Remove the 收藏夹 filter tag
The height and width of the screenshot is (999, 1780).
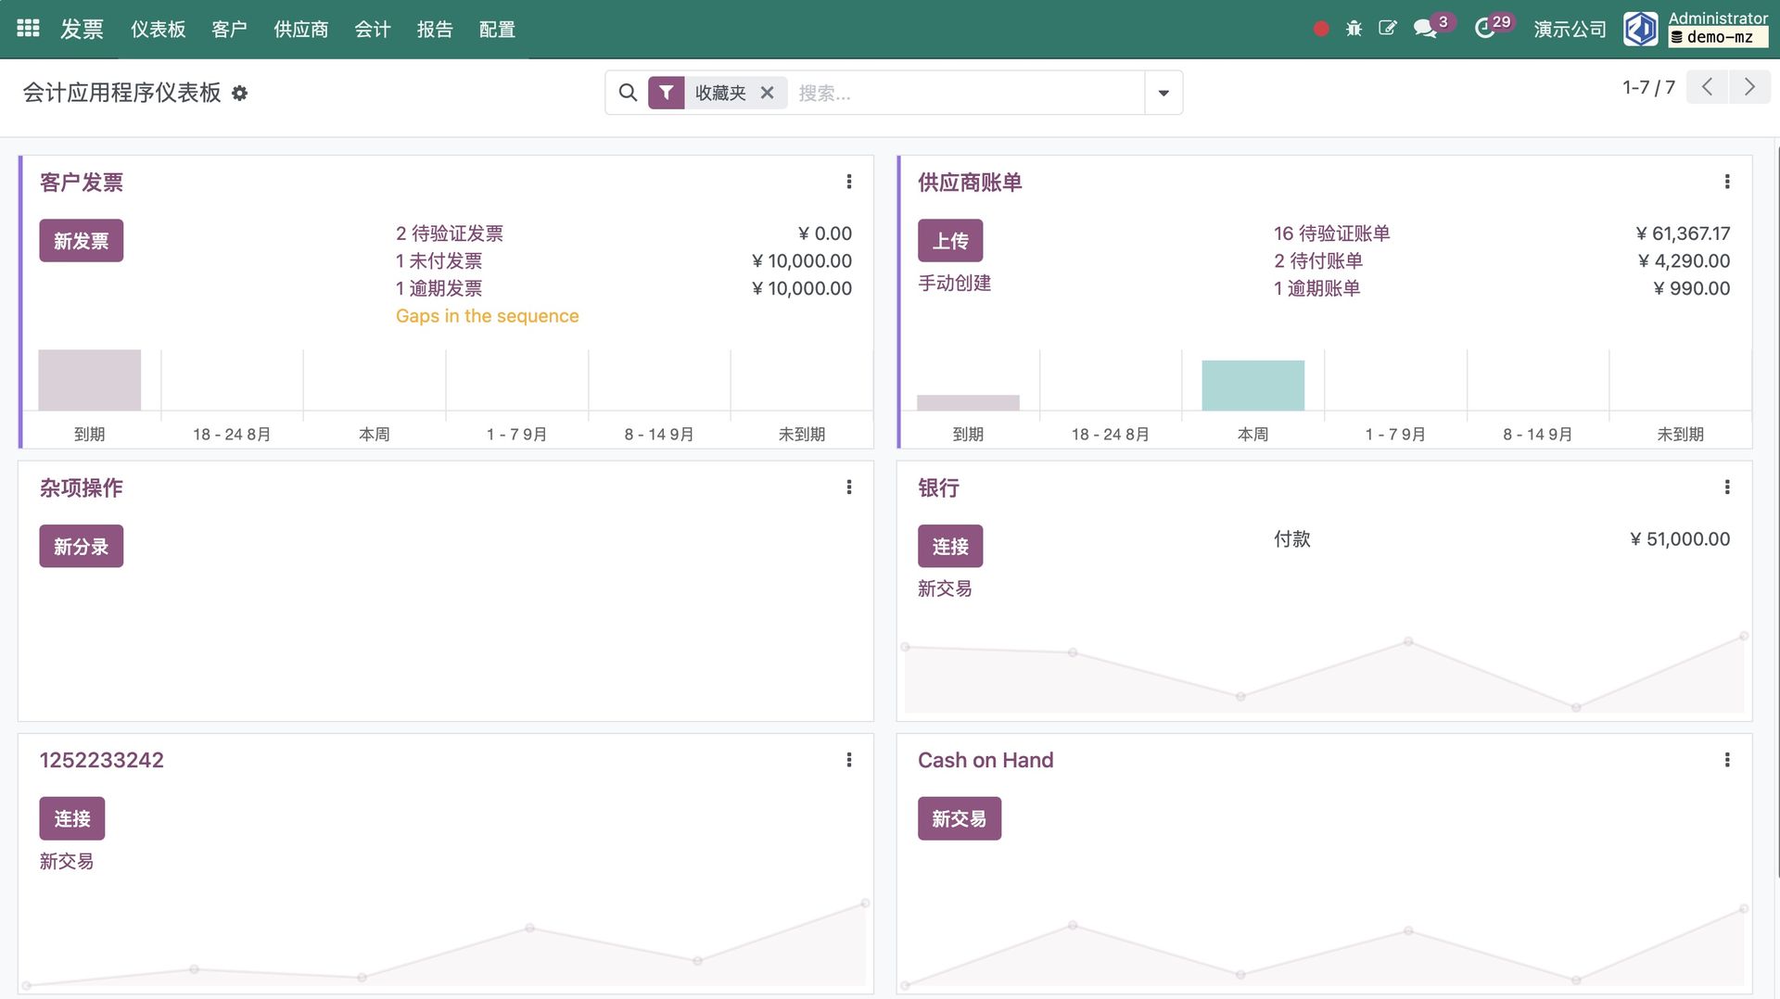(x=767, y=93)
